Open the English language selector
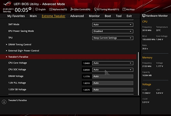Image resolution: width=171 pixels, height=116 pixels. (x=40, y=9)
